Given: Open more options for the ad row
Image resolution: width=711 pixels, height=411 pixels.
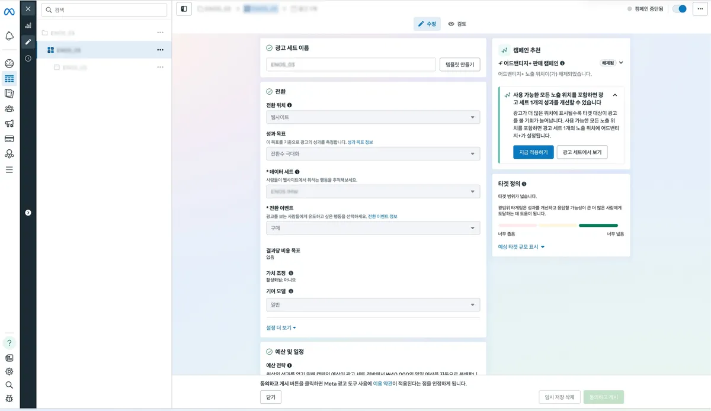Looking at the screenshot, I should pyautogui.click(x=160, y=68).
